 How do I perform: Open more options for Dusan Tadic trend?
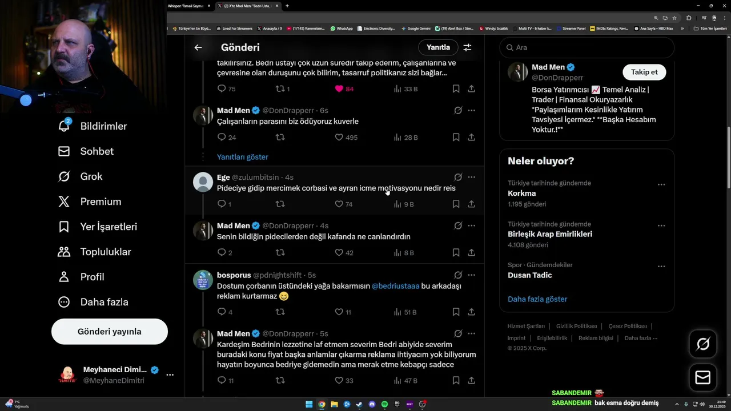(x=661, y=267)
